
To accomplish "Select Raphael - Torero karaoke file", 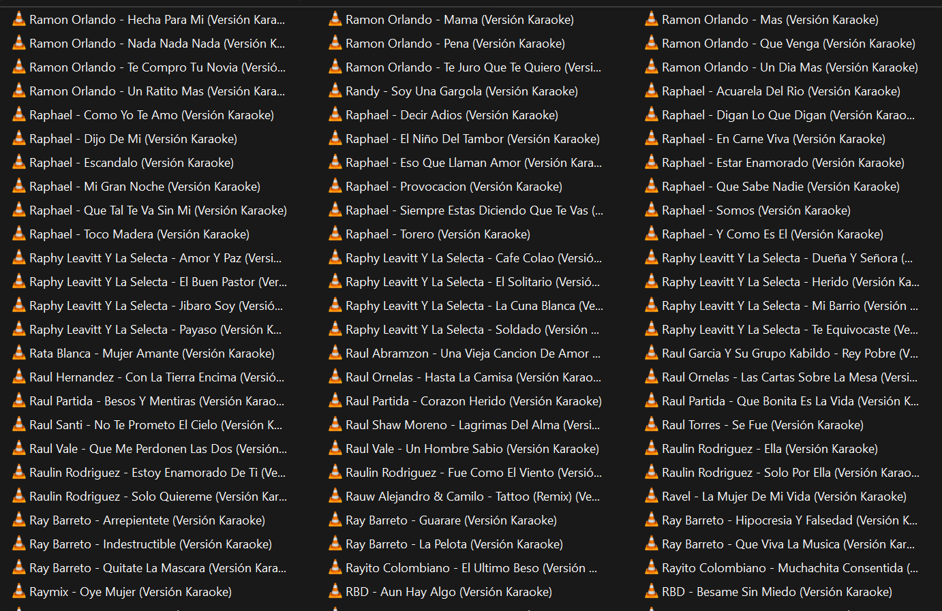I will pyautogui.click(x=438, y=234).
